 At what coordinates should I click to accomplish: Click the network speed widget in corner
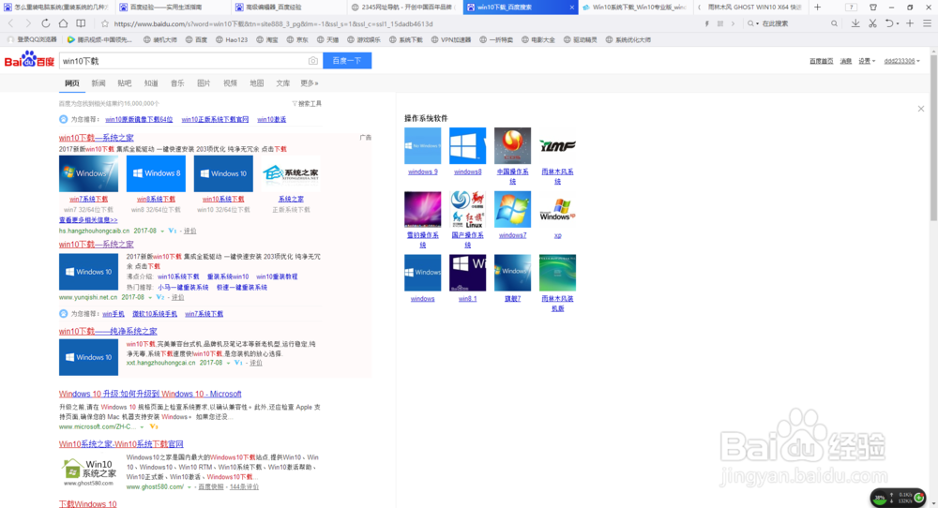click(898, 498)
